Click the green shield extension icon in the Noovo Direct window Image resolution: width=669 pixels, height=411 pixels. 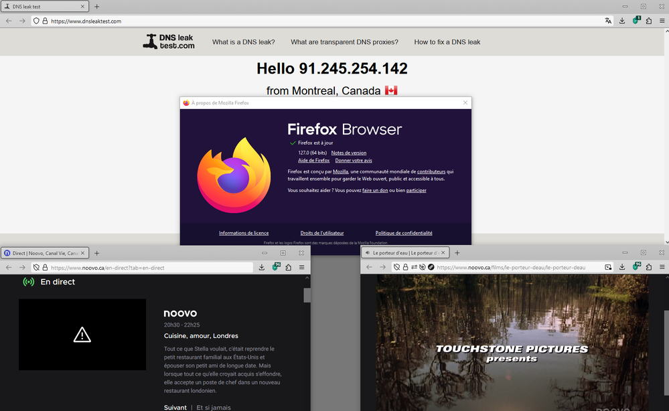pyautogui.click(x=276, y=267)
